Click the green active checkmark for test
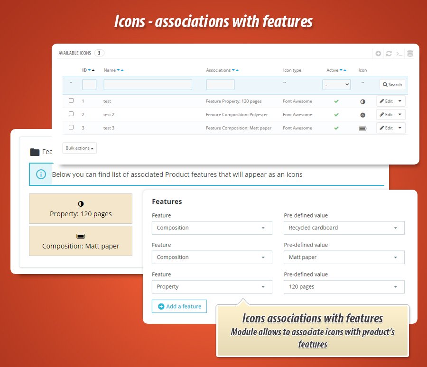Viewport: 427px width, 367px height. (336, 101)
